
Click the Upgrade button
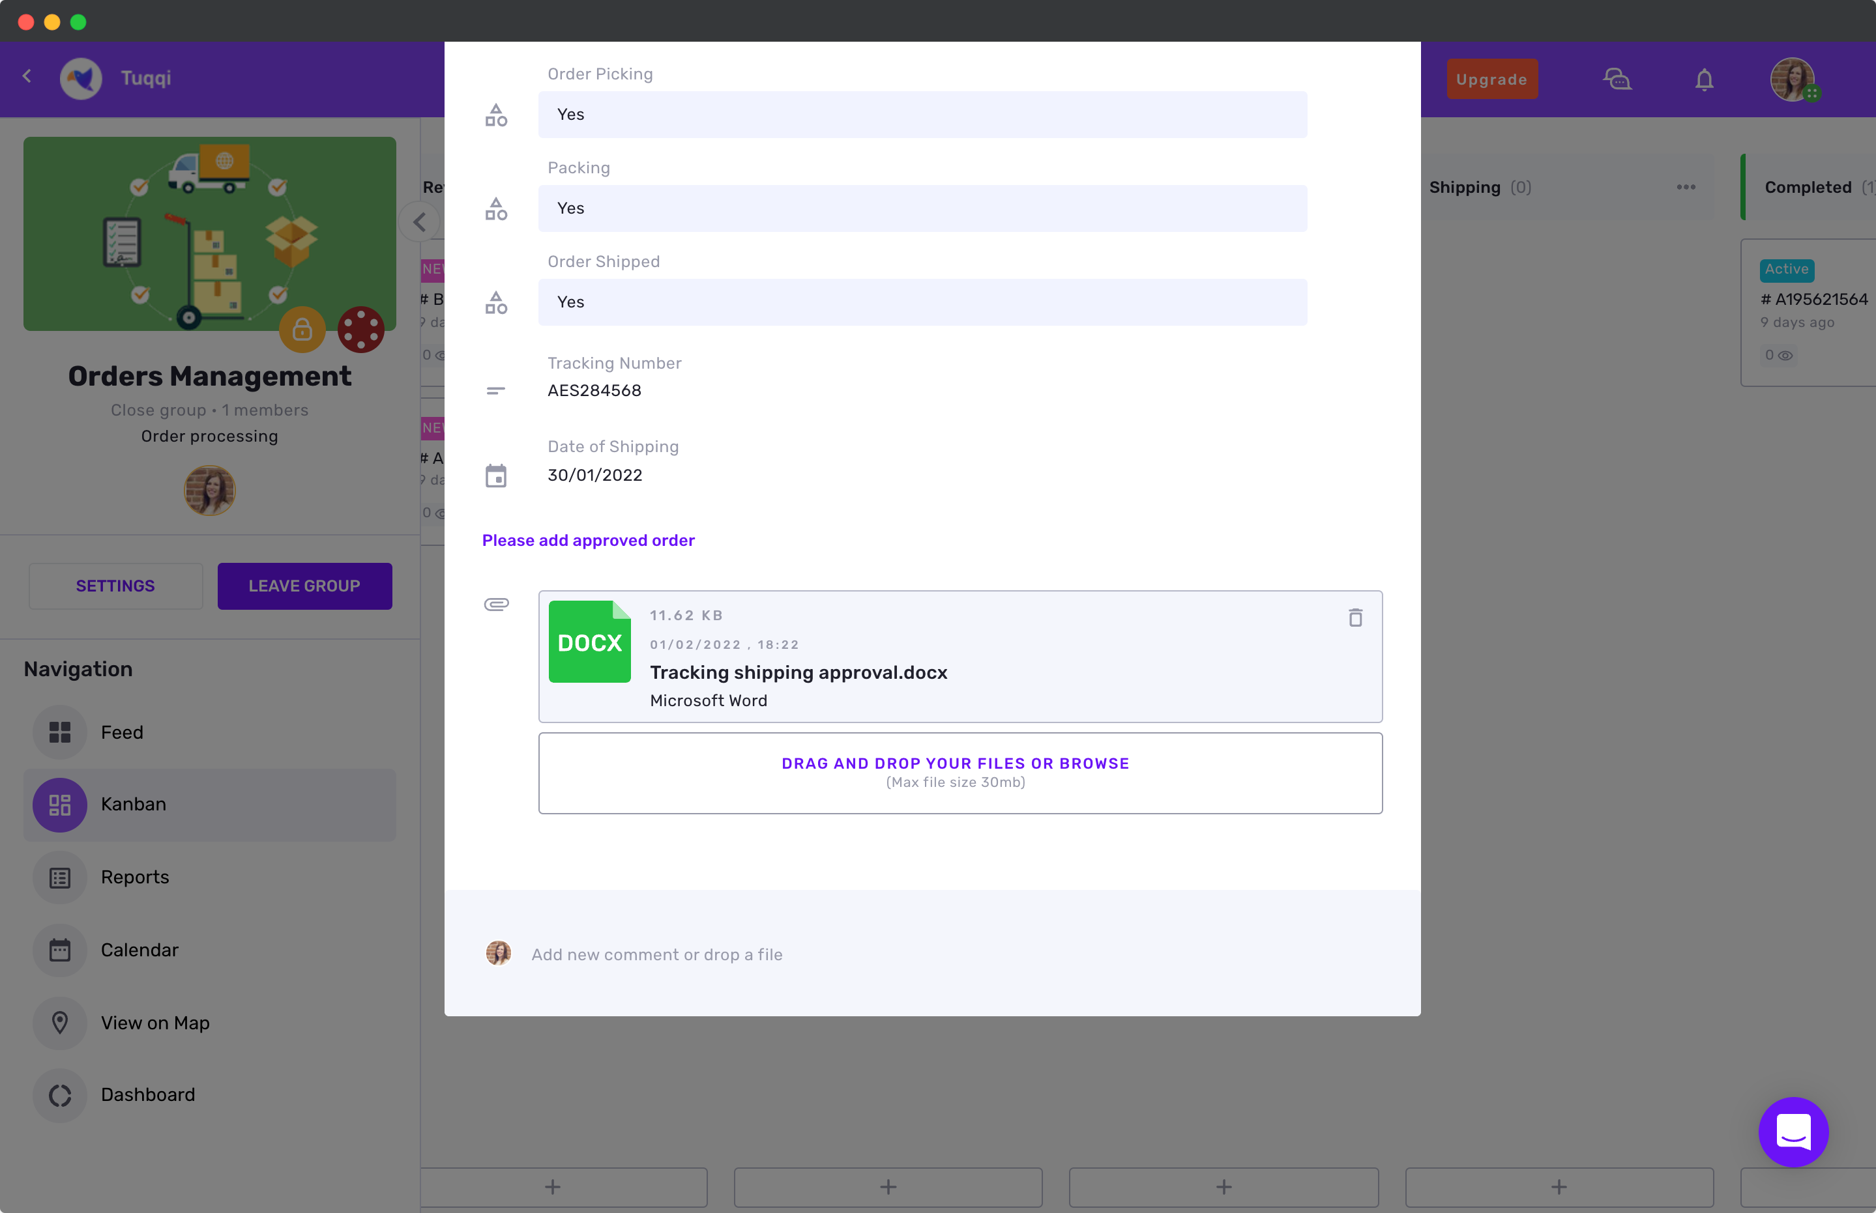tap(1491, 79)
